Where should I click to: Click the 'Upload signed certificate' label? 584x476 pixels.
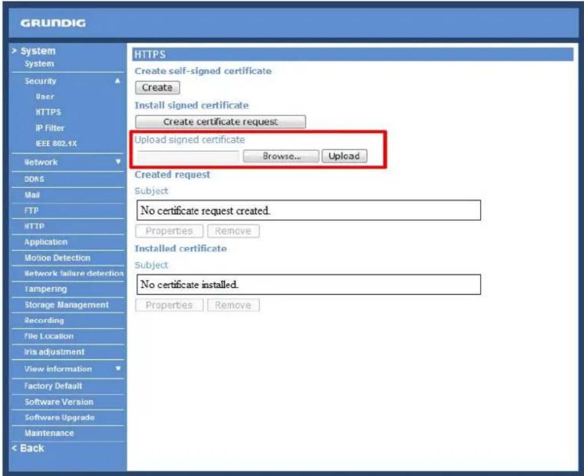(190, 140)
